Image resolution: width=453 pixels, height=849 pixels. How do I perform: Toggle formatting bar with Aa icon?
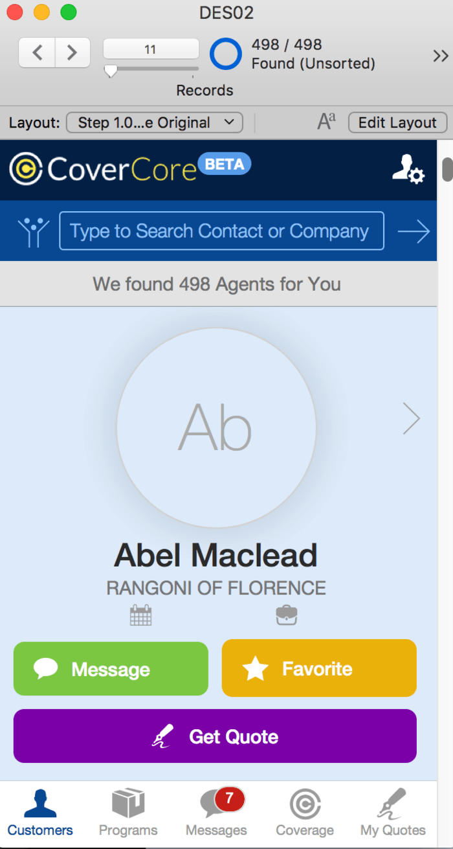pos(326,122)
